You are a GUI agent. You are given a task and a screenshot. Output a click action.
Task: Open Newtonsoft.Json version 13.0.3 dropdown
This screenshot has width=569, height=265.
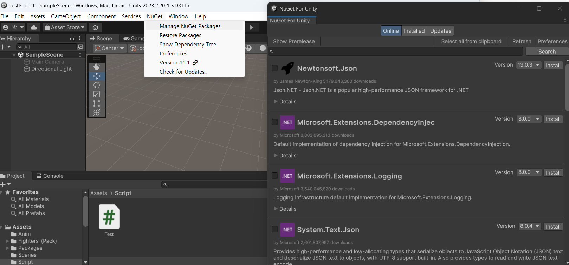coord(529,65)
